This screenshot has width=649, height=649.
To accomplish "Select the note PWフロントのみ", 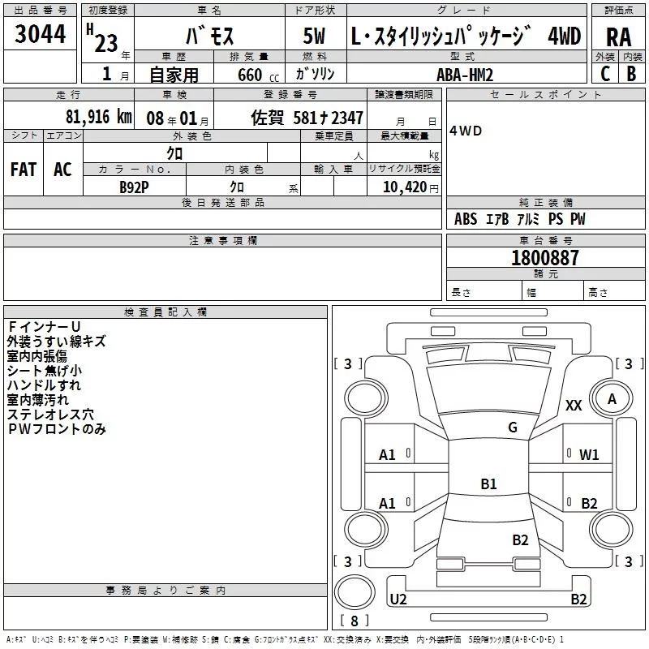I will coord(57,429).
